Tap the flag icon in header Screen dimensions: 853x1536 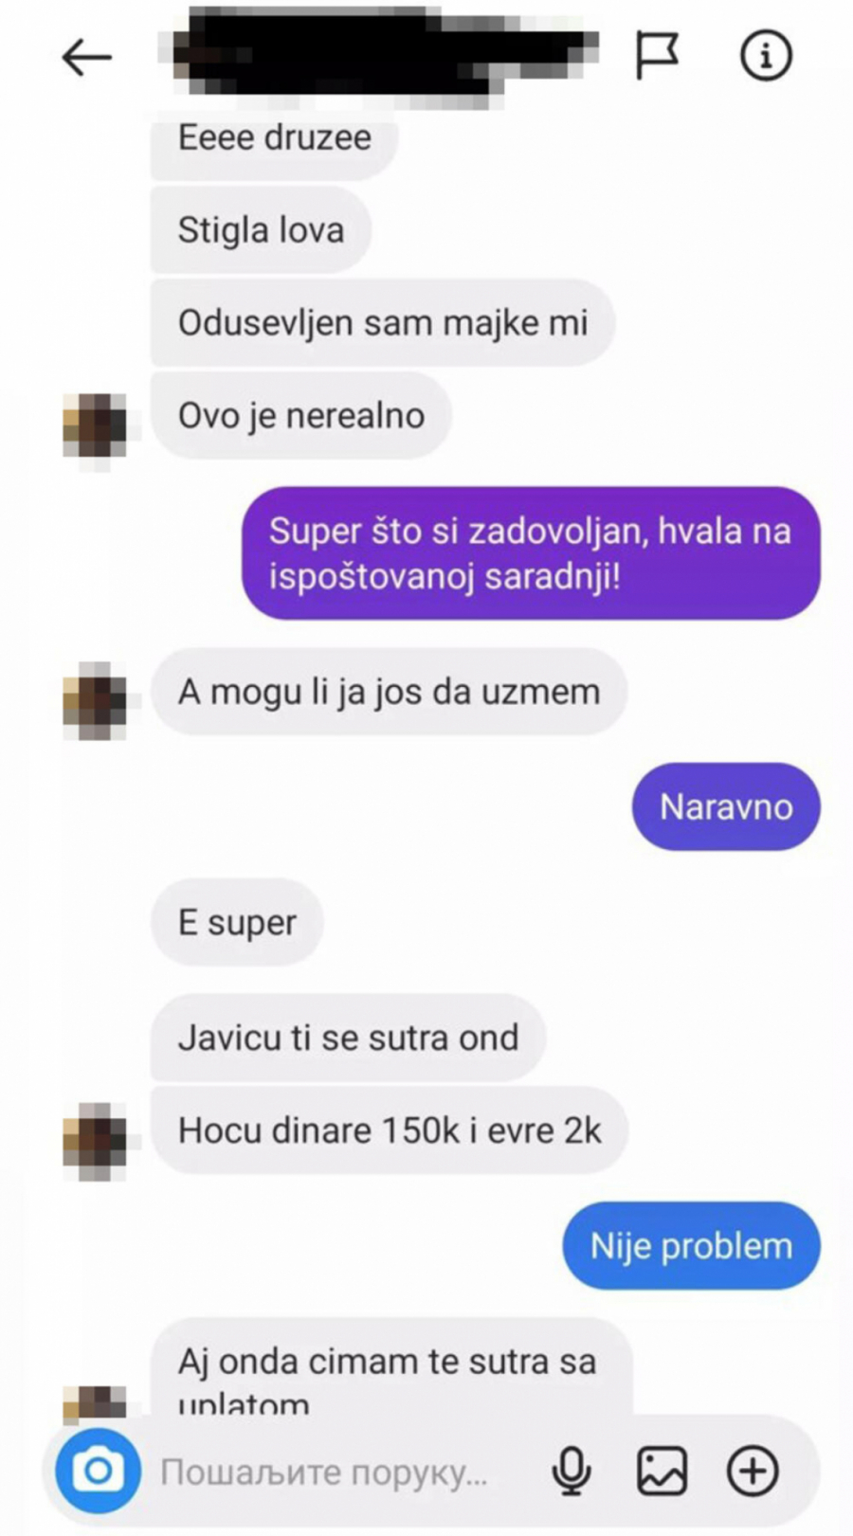(x=657, y=56)
